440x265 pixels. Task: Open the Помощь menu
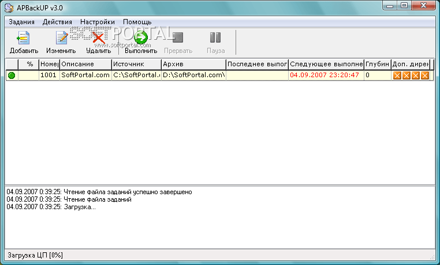tap(137, 22)
